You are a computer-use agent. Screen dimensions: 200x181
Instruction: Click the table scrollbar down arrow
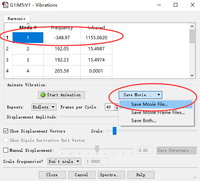point(192,76)
